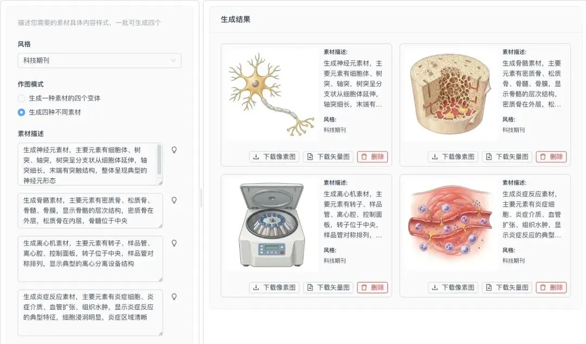Click the chevron arrow in style selector
This screenshot has width=586, height=344.
173,61
